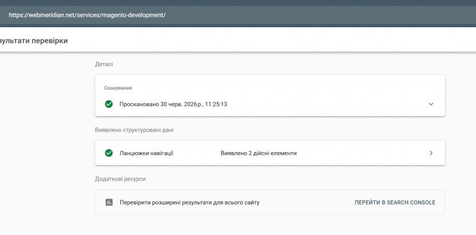
Task: Click the Деталі heading
Action: pos(104,64)
